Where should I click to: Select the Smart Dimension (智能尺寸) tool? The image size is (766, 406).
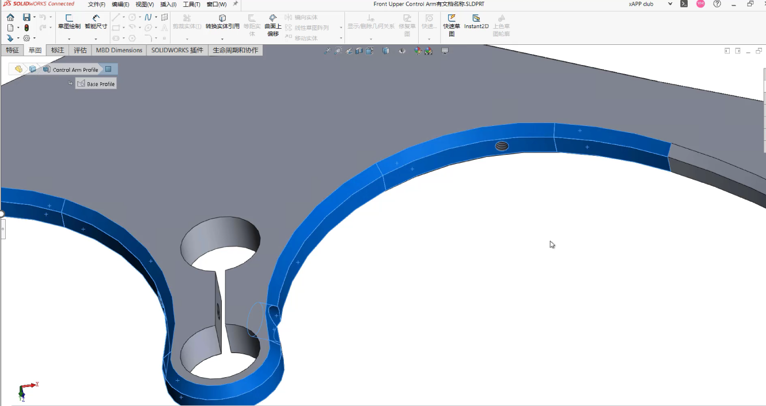pos(96,22)
